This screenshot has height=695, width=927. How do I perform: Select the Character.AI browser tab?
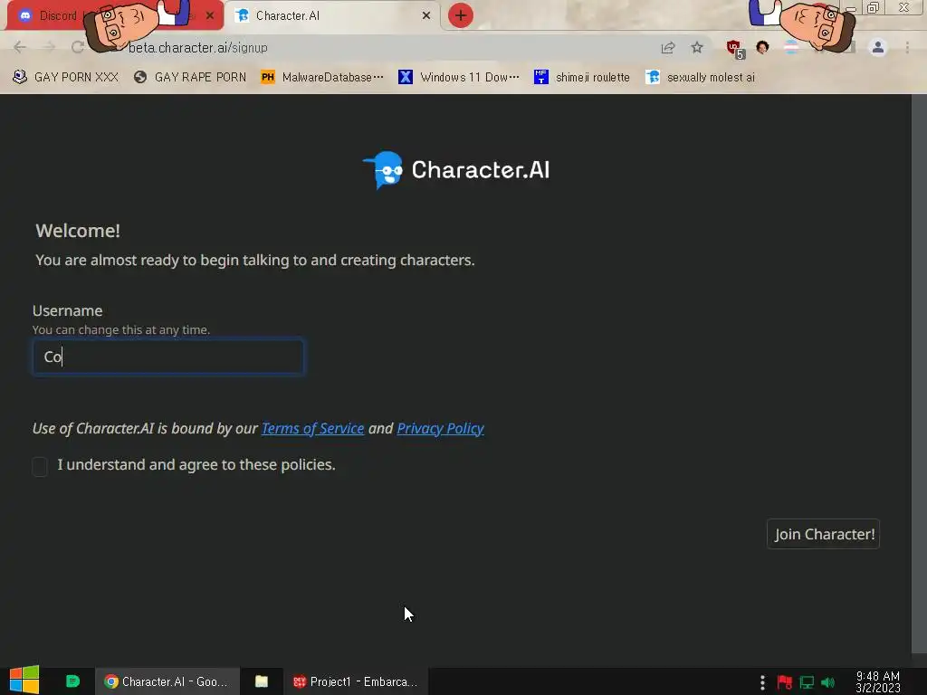pyautogui.click(x=332, y=16)
